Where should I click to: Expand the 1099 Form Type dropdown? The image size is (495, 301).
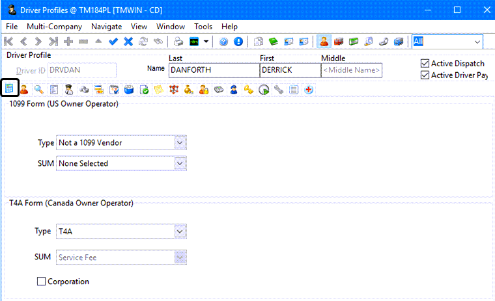point(180,142)
